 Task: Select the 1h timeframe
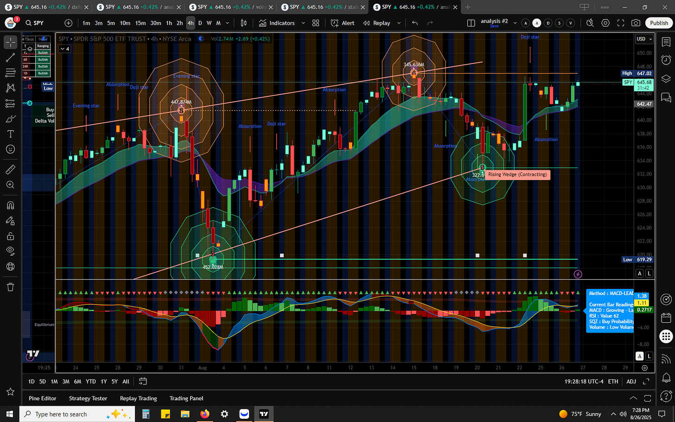click(x=169, y=23)
